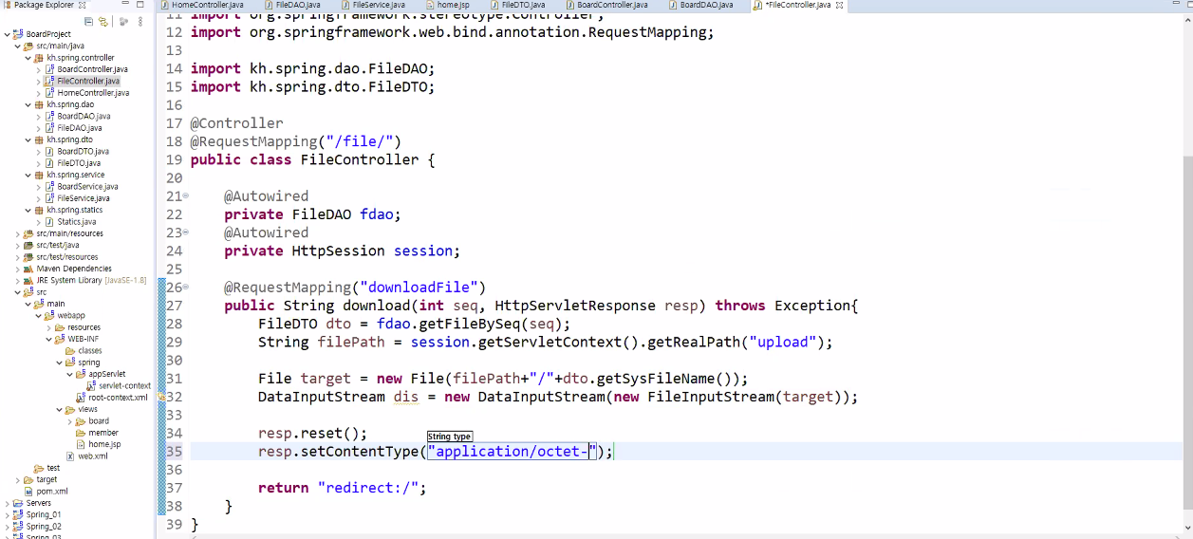Viewport: 1193px width, 539px height.
Task: Collapse the BoardProject tree node
Action: pyautogui.click(x=8, y=34)
